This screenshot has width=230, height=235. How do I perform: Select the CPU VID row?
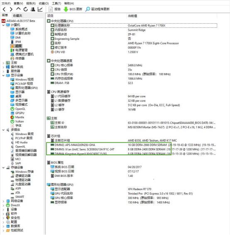point(134,52)
